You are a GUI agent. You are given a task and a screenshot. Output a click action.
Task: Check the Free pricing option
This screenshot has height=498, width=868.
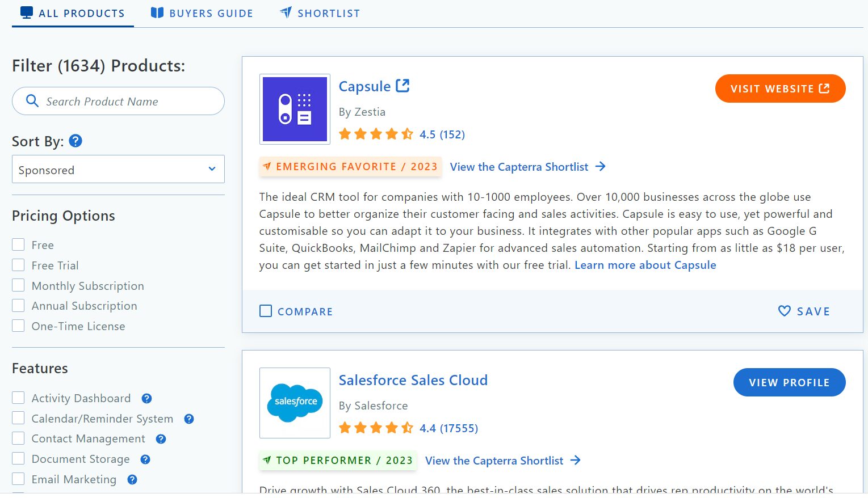(18, 244)
